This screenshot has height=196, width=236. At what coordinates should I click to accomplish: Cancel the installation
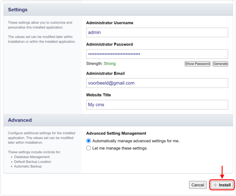[x=198, y=185]
